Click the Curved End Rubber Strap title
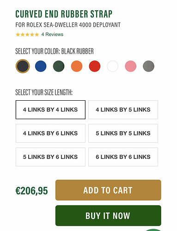Viewport: 177px width, 231px height. tap(64, 14)
